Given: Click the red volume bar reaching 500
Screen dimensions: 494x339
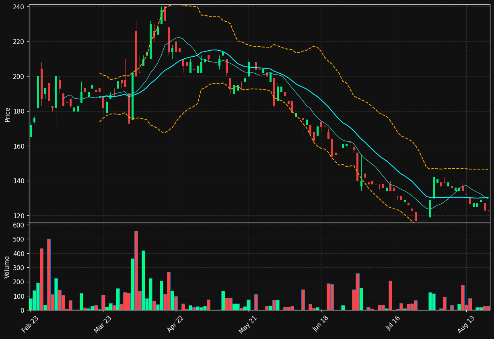Looking at the screenshot, I should [x=49, y=275].
